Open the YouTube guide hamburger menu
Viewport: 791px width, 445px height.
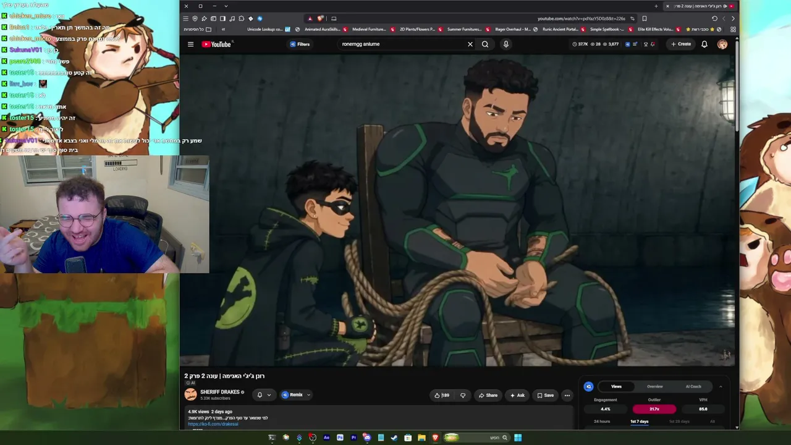[x=190, y=44]
